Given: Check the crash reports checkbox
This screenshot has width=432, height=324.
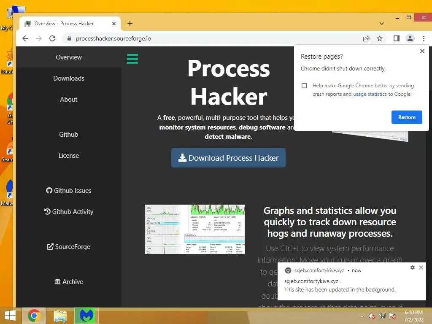Looking at the screenshot, I should tap(304, 86).
